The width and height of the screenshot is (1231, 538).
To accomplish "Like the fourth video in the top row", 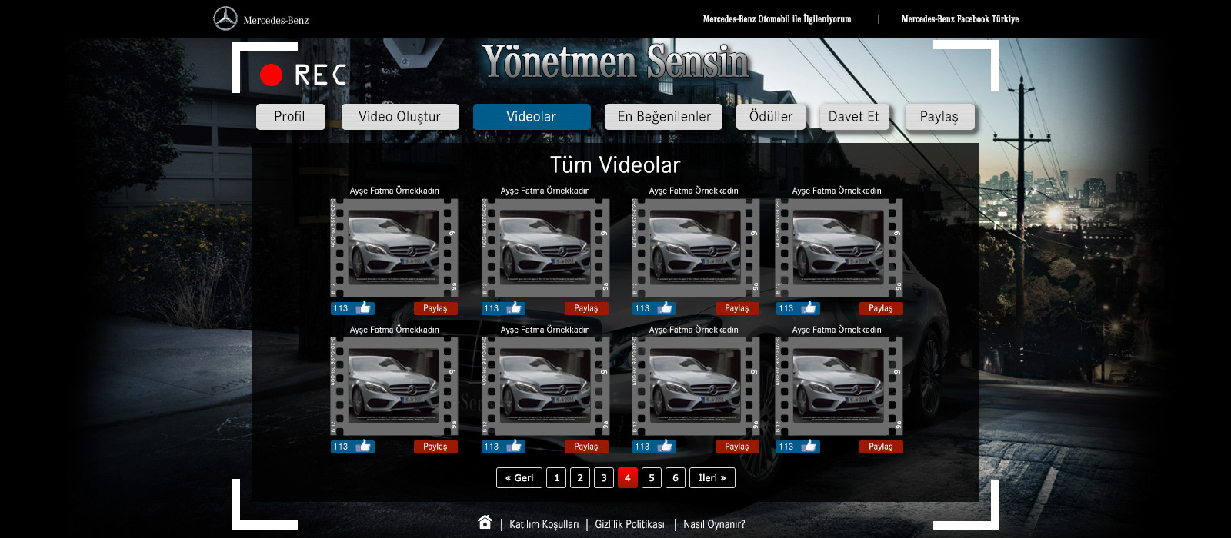I will [x=798, y=308].
